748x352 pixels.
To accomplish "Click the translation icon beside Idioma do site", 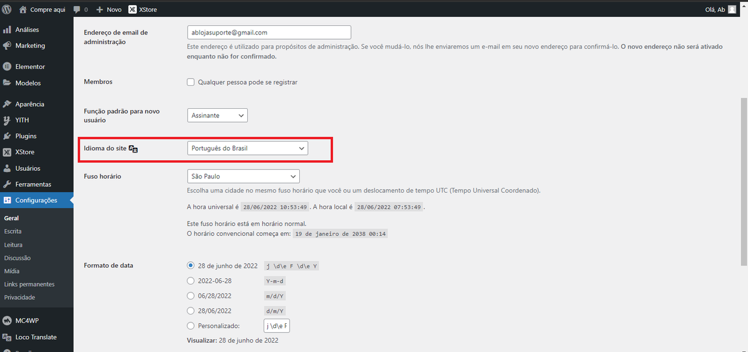I will [x=133, y=149].
